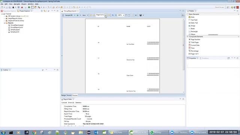Image resolution: width=240 pixels, height=135 pixels.
Task: Select Percentage composite element
Action: [193, 51]
